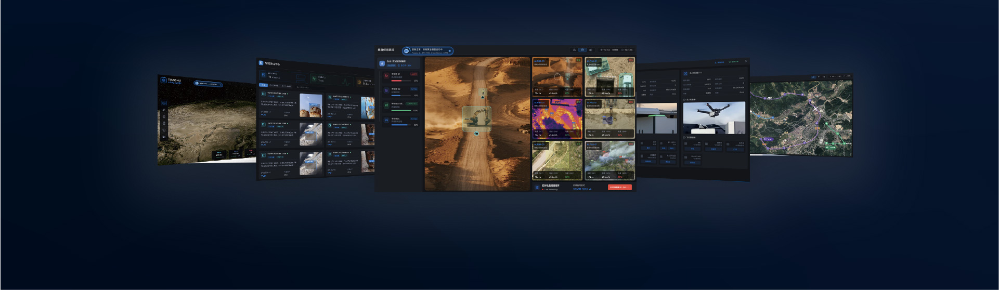
Task: Close the drone details panel
Action: (746, 61)
